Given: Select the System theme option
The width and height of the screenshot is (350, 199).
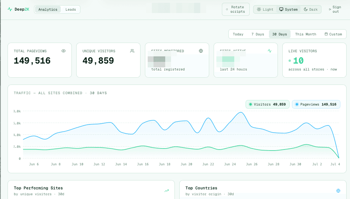Looking at the screenshot, I should click(289, 9).
